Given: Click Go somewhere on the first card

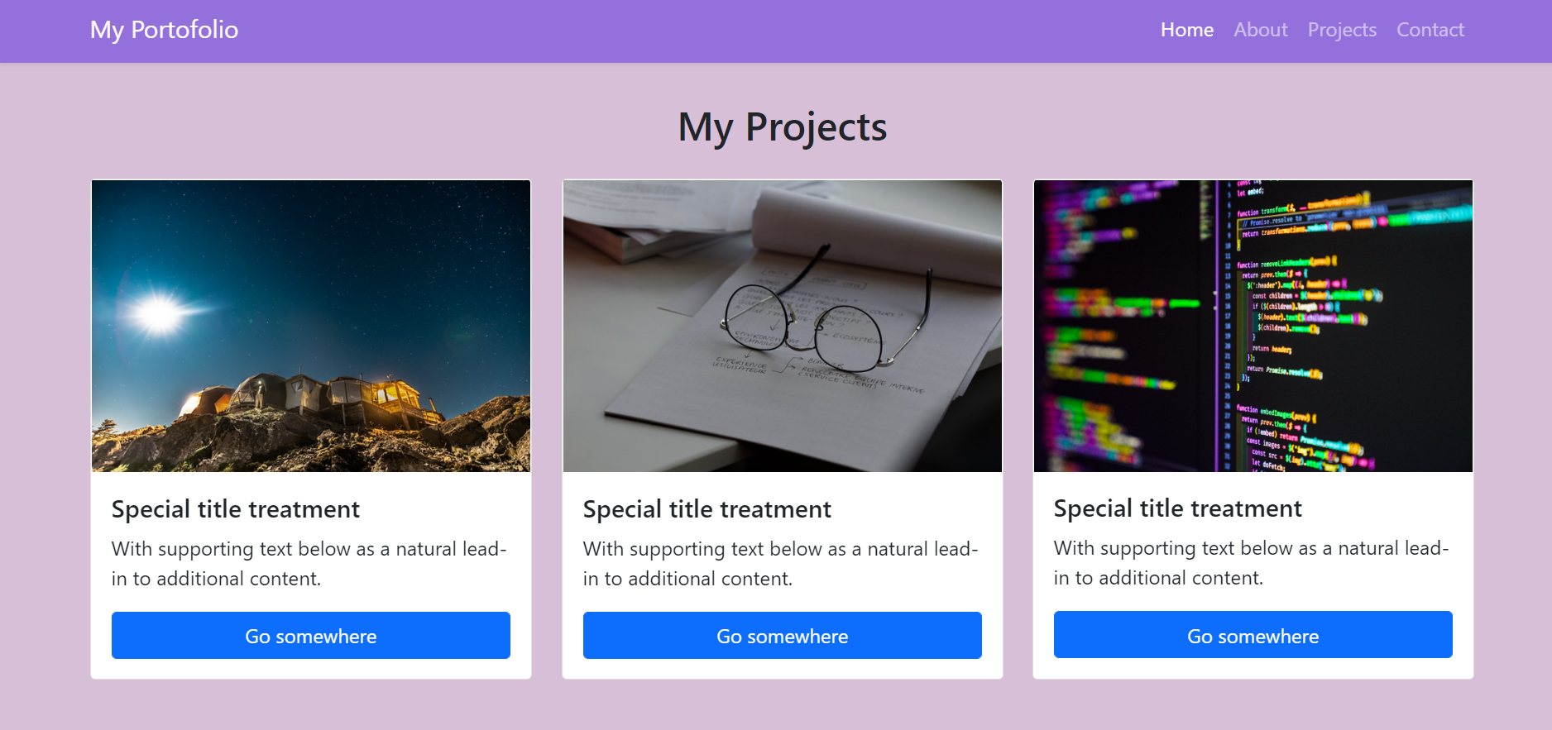Looking at the screenshot, I should 310,635.
